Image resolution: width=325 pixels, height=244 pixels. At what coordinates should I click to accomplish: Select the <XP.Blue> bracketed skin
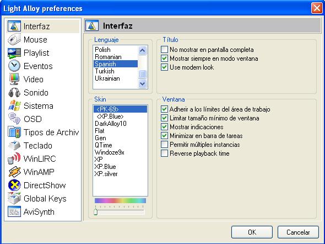coord(120,116)
